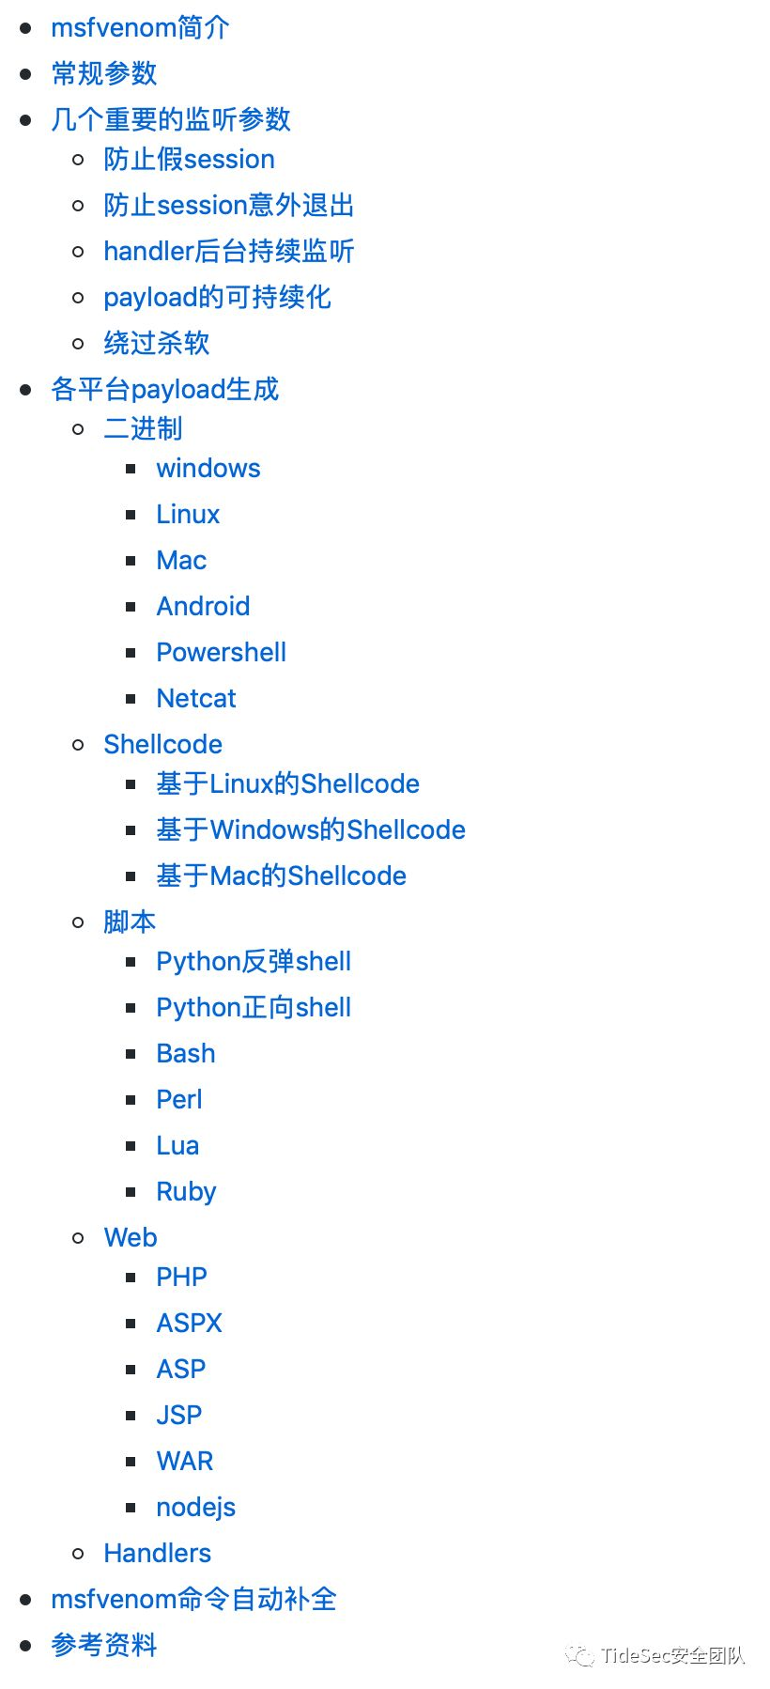This screenshot has height=1689, width=770.
Task: Go to the Powershell entry
Action: coord(221,652)
